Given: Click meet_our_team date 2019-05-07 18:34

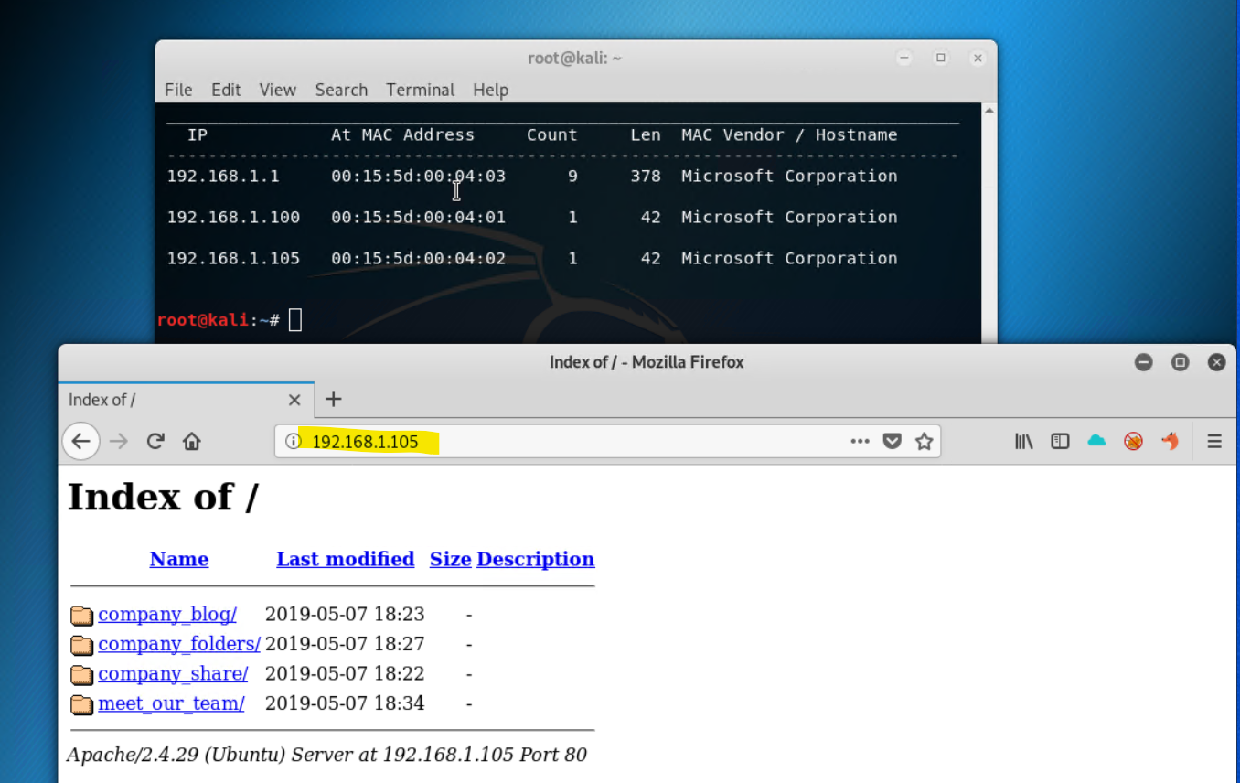Looking at the screenshot, I should [345, 703].
